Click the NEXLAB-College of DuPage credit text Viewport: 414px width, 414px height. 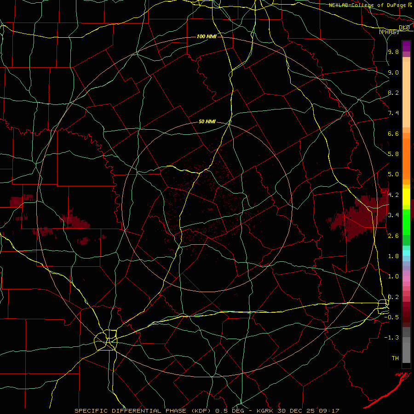pyautogui.click(x=368, y=5)
